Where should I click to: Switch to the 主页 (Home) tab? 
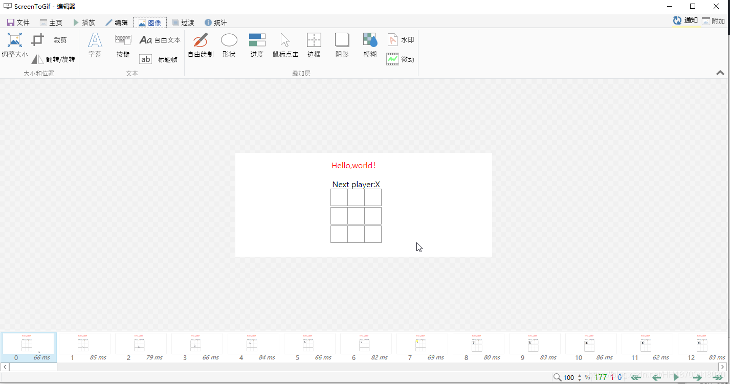(x=51, y=22)
